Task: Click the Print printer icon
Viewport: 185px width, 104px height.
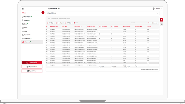Action: click(74, 23)
